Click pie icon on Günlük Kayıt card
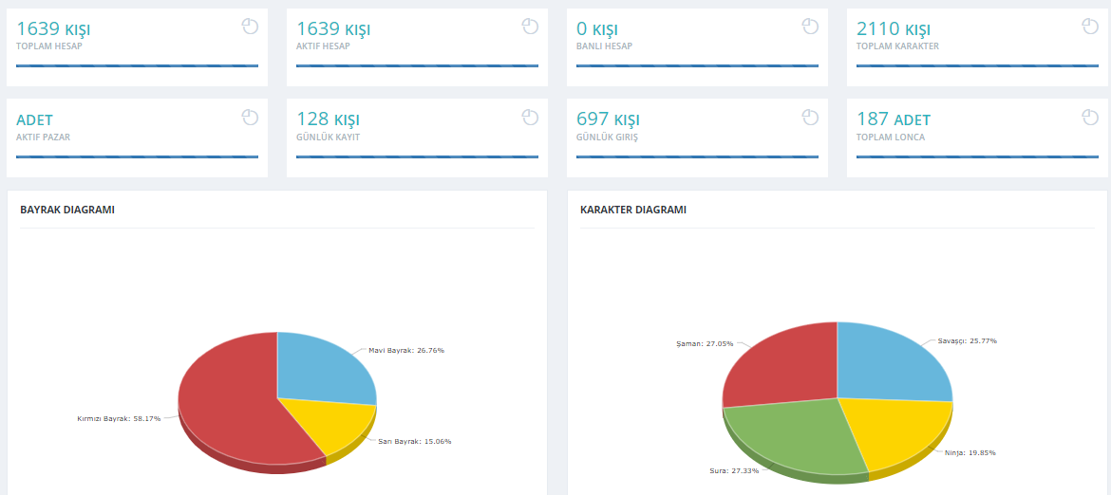 (x=531, y=118)
